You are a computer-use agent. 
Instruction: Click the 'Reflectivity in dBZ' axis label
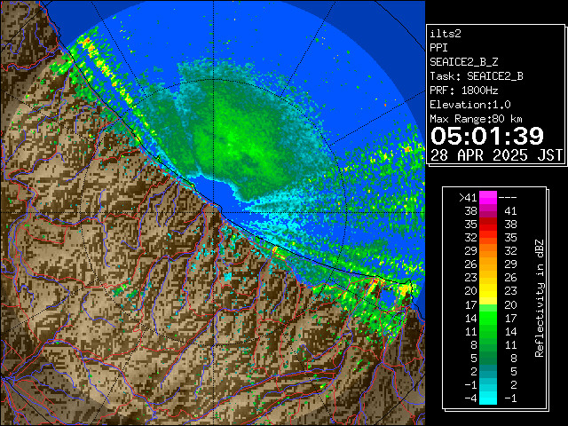click(x=540, y=298)
